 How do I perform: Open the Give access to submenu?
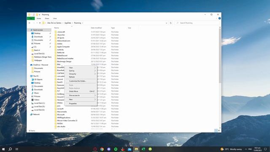(x=81, y=95)
